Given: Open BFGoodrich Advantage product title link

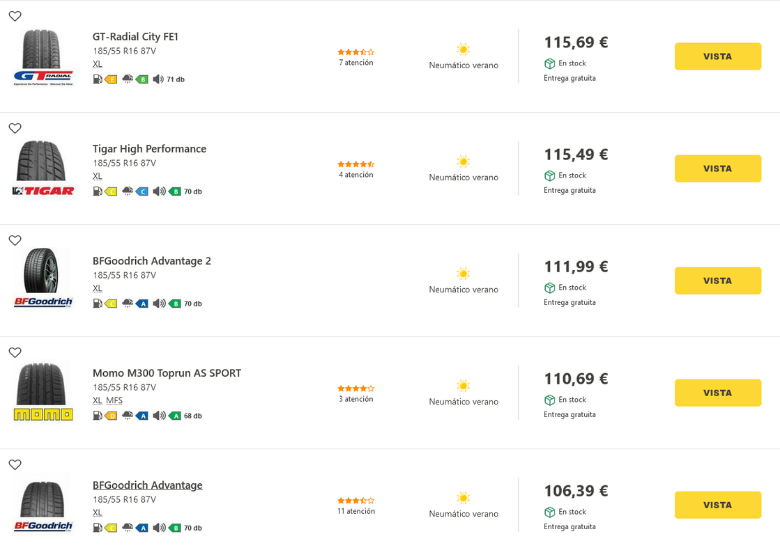Looking at the screenshot, I should click(148, 485).
